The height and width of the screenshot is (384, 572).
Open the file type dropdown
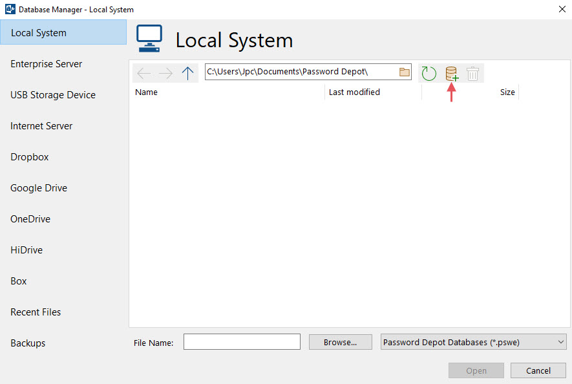(x=474, y=342)
